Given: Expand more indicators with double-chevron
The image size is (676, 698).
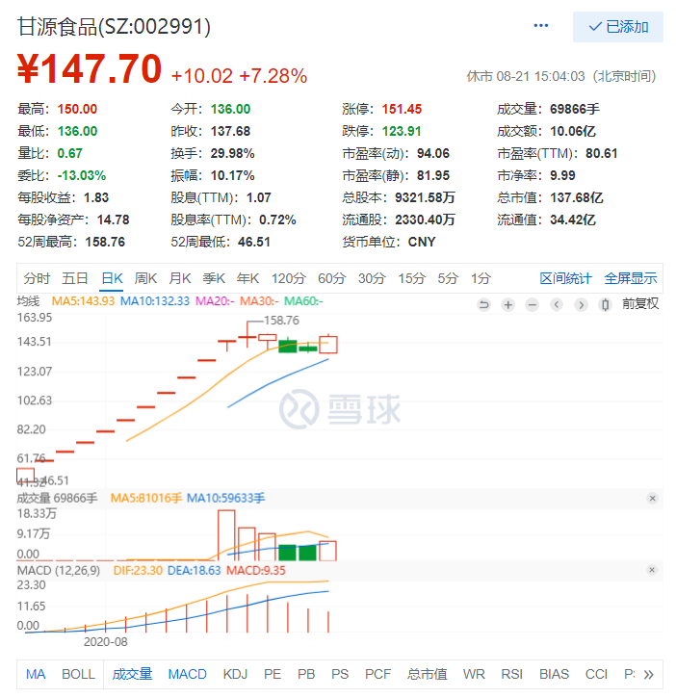Looking at the screenshot, I should [649, 674].
